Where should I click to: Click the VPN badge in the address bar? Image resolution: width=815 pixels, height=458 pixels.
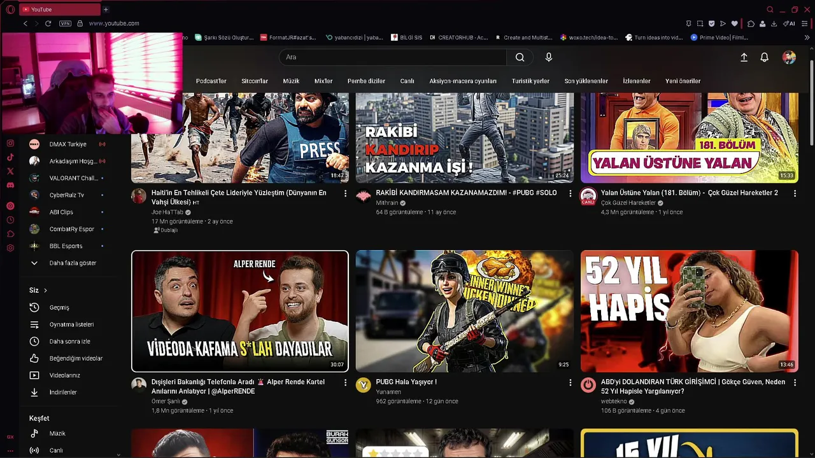(x=65, y=24)
